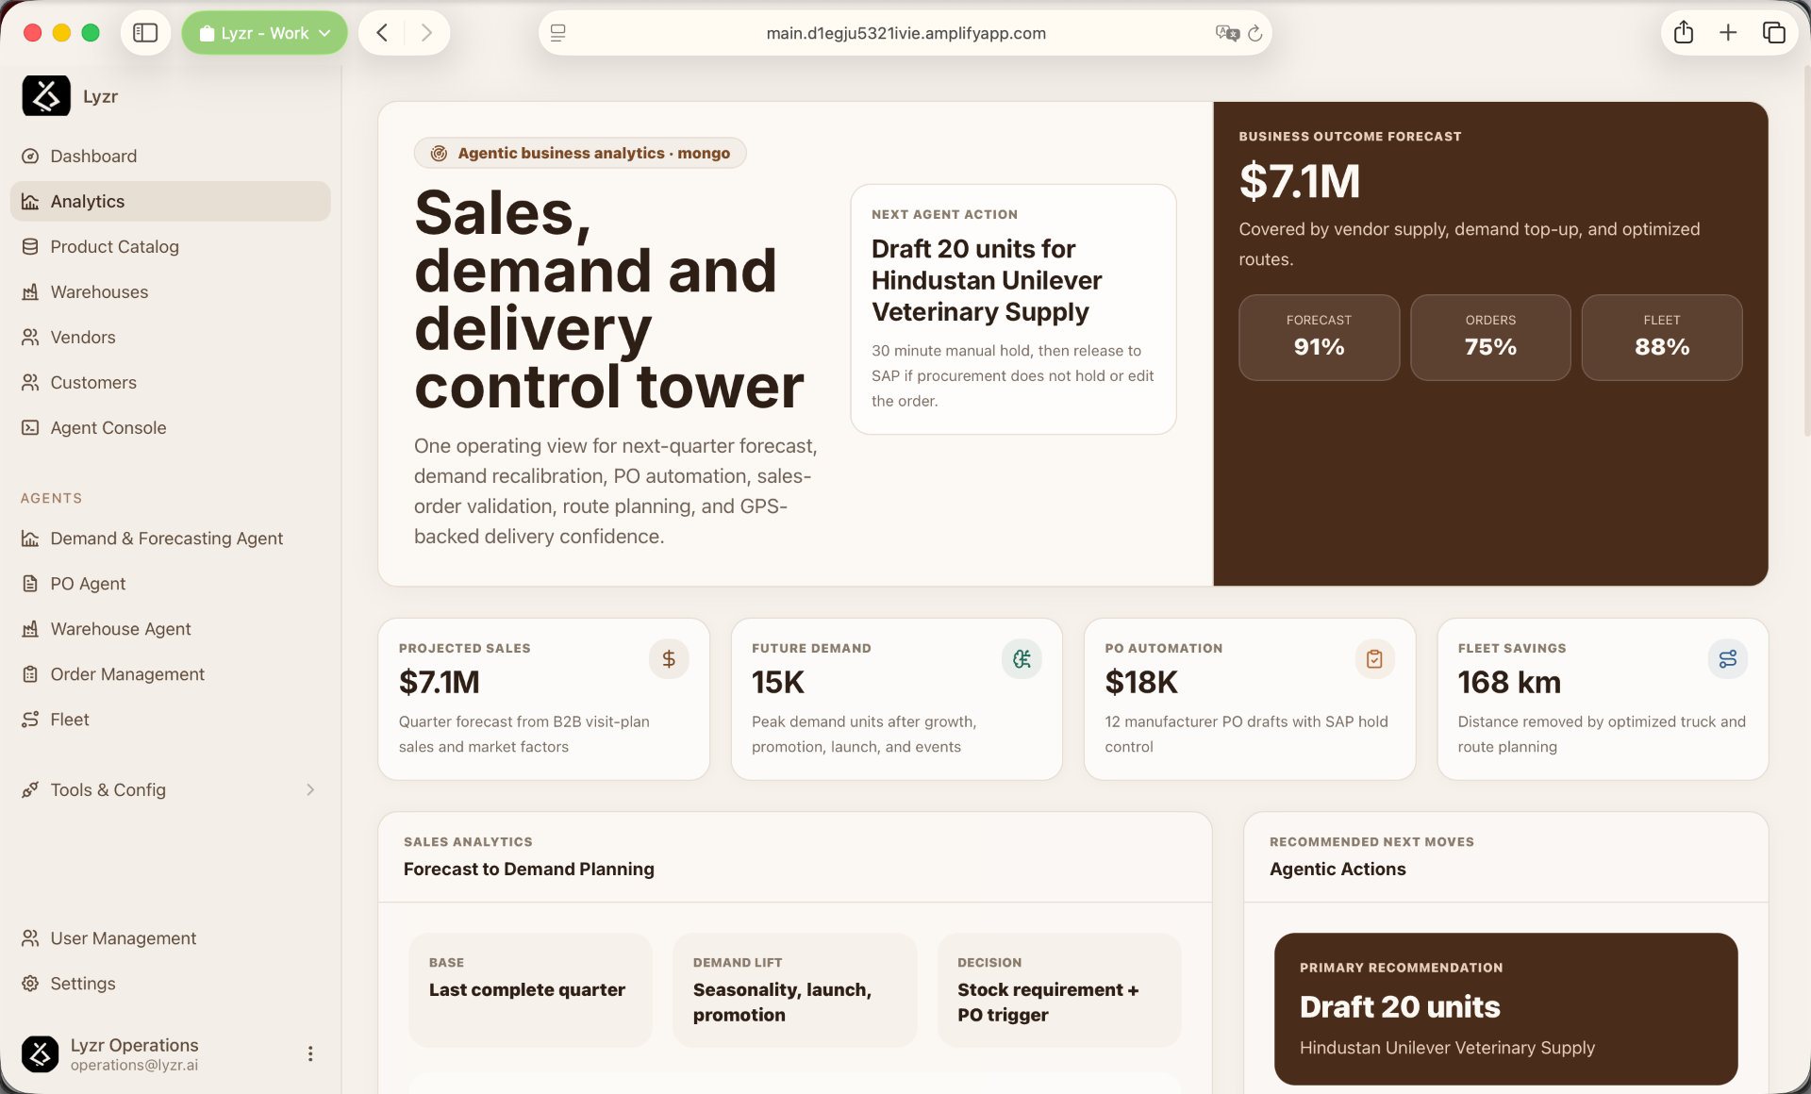1811x1094 pixels.
Task: Click the Tools & Config plug icon
Action: tap(30, 790)
